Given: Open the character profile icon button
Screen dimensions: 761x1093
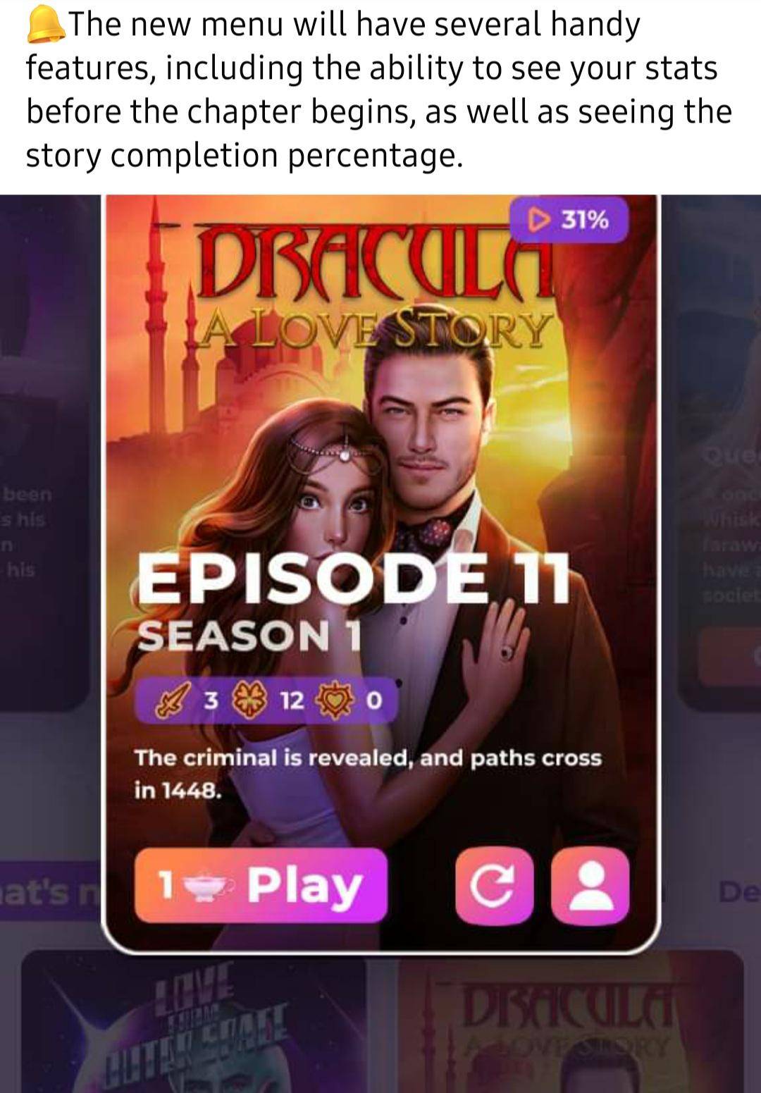Looking at the screenshot, I should (590, 887).
